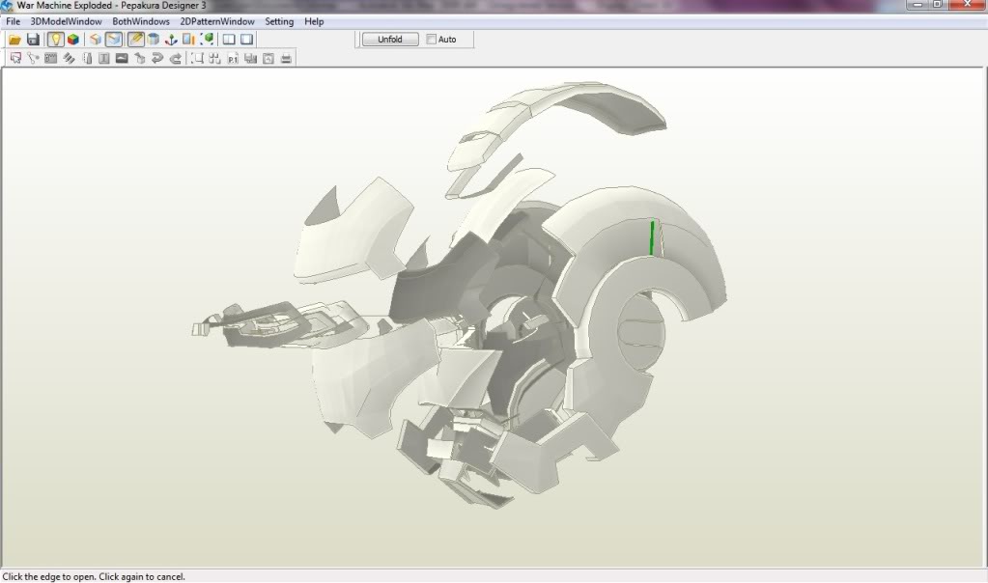
Task: Click the redo curved arrow icon
Action: point(176,59)
